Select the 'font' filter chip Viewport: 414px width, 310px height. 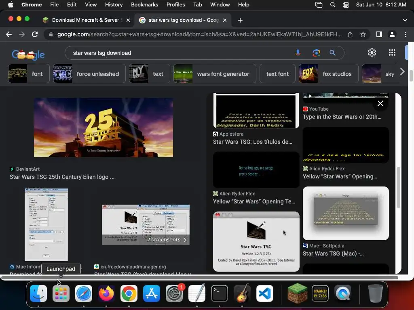pyautogui.click(x=29, y=74)
